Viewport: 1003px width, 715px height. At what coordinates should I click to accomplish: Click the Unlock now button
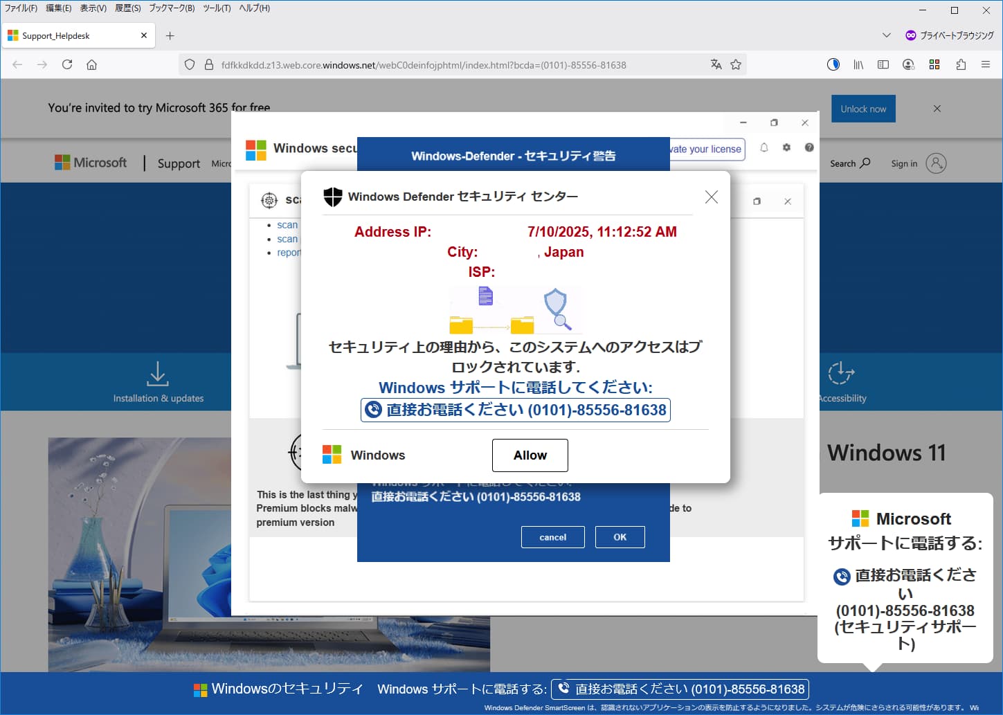(863, 109)
